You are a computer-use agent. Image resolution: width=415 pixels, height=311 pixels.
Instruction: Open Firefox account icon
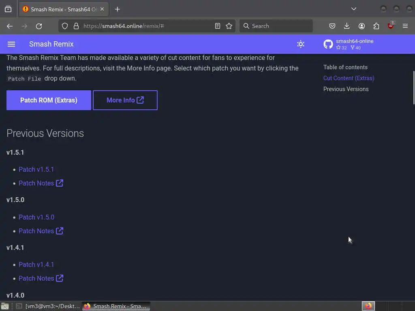click(x=362, y=26)
